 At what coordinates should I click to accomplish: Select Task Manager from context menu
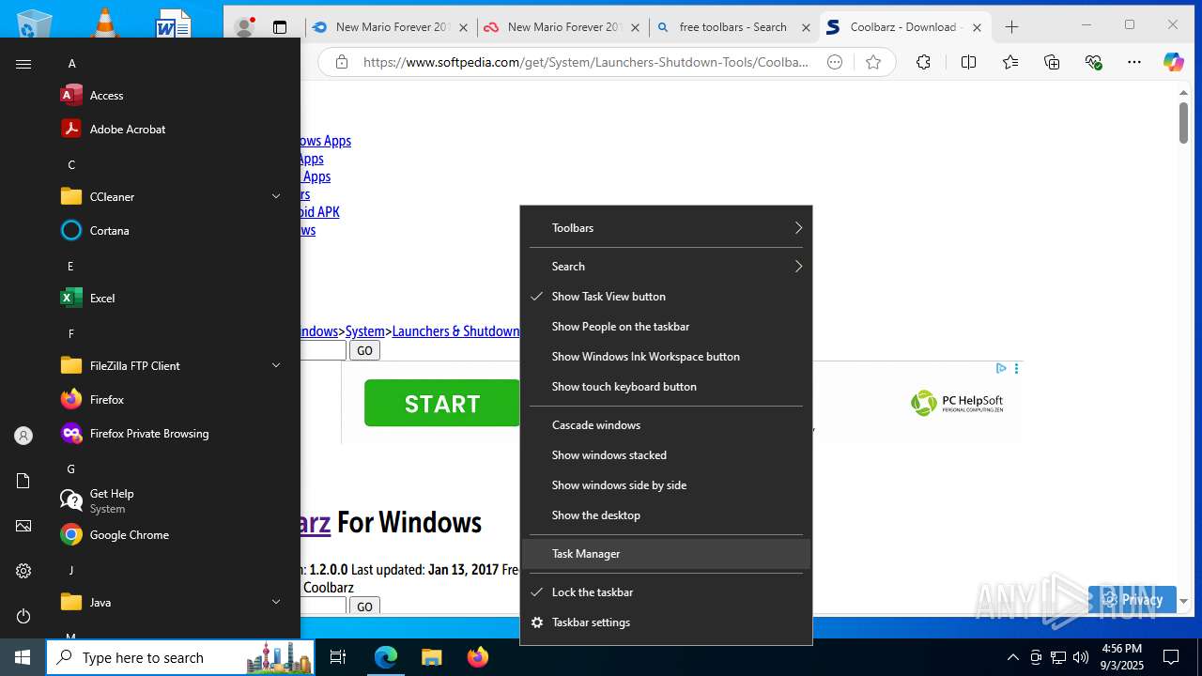[666, 553]
